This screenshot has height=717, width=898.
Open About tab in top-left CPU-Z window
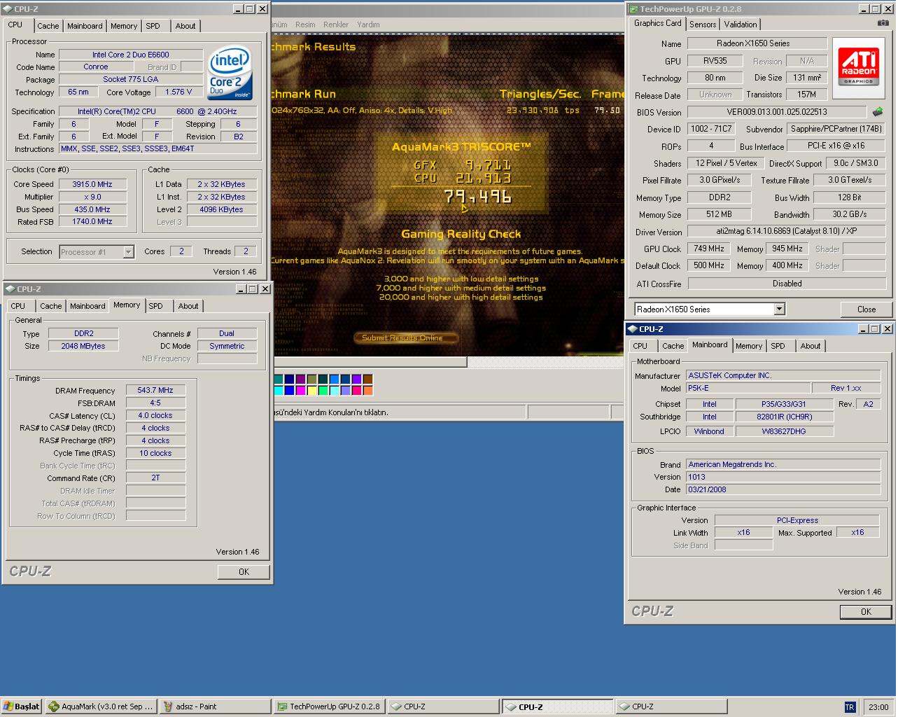coord(185,26)
